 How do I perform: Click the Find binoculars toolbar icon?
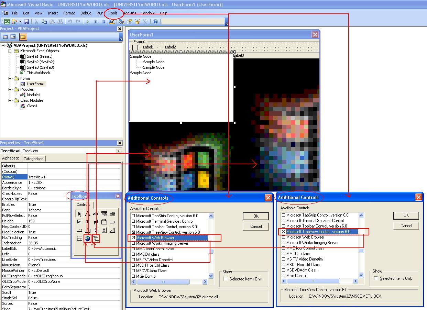click(x=60, y=22)
